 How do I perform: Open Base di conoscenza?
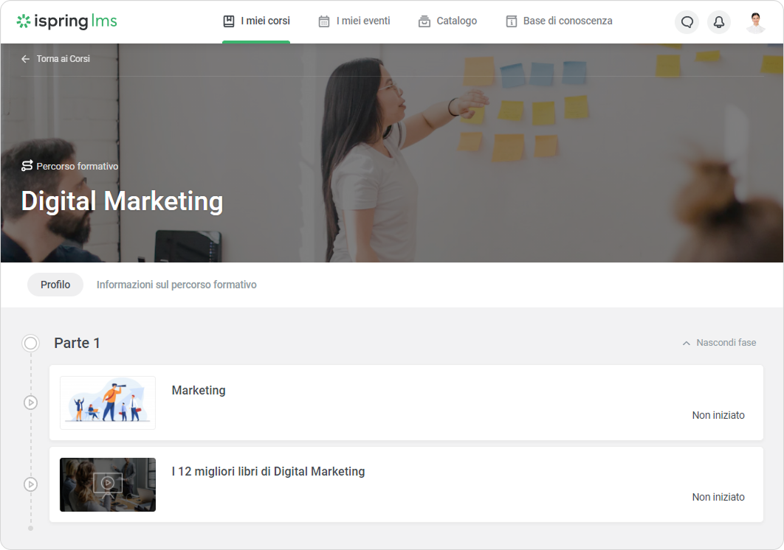pyautogui.click(x=559, y=21)
